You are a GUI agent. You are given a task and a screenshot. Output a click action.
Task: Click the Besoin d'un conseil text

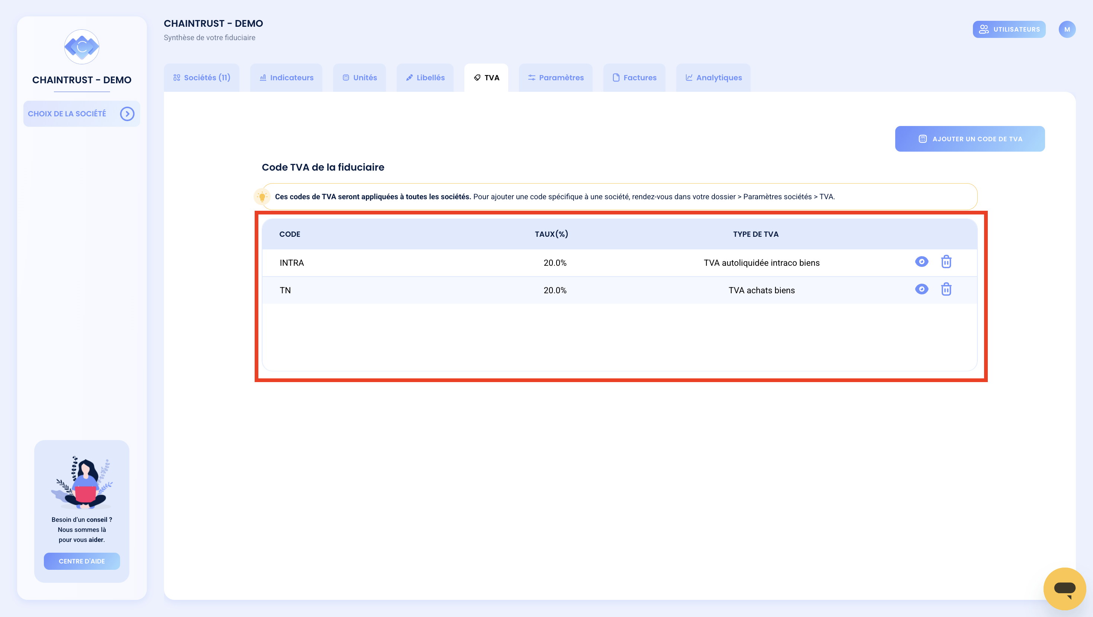(x=82, y=519)
